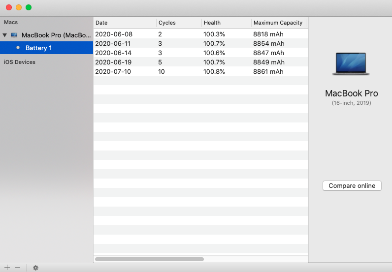392x272 pixels.
Task: Sort by the Health column header
Action: pyautogui.click(x=227, y=23)
